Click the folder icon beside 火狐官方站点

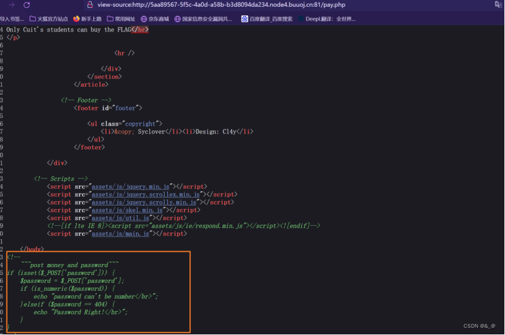[x=33, y=19]
